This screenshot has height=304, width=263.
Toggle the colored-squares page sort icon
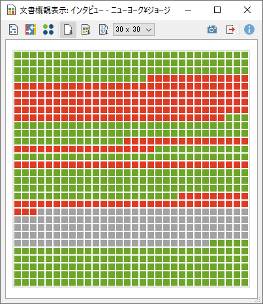pos(86,29)
